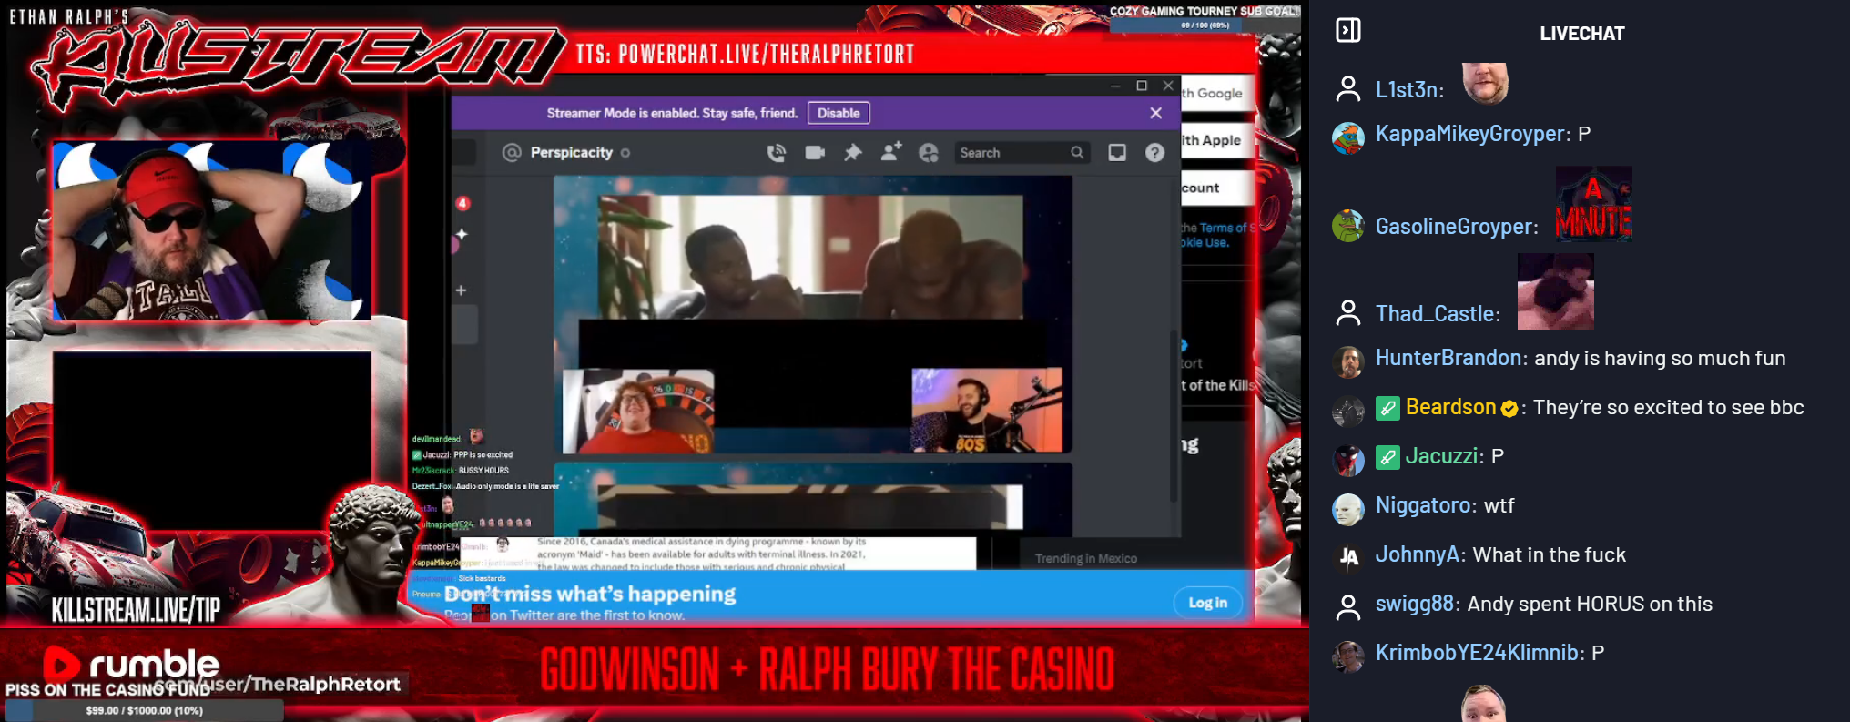Click the username HunterBrandon
This screenshot has width=1850, height=722.
click(x=1448, y=358)
